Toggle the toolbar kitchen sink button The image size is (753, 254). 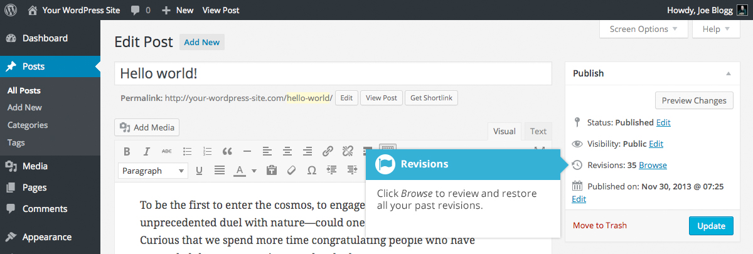388,149
